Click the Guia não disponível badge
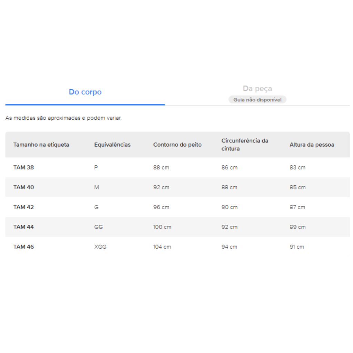 pyautogui.click(x=257, y=100)
